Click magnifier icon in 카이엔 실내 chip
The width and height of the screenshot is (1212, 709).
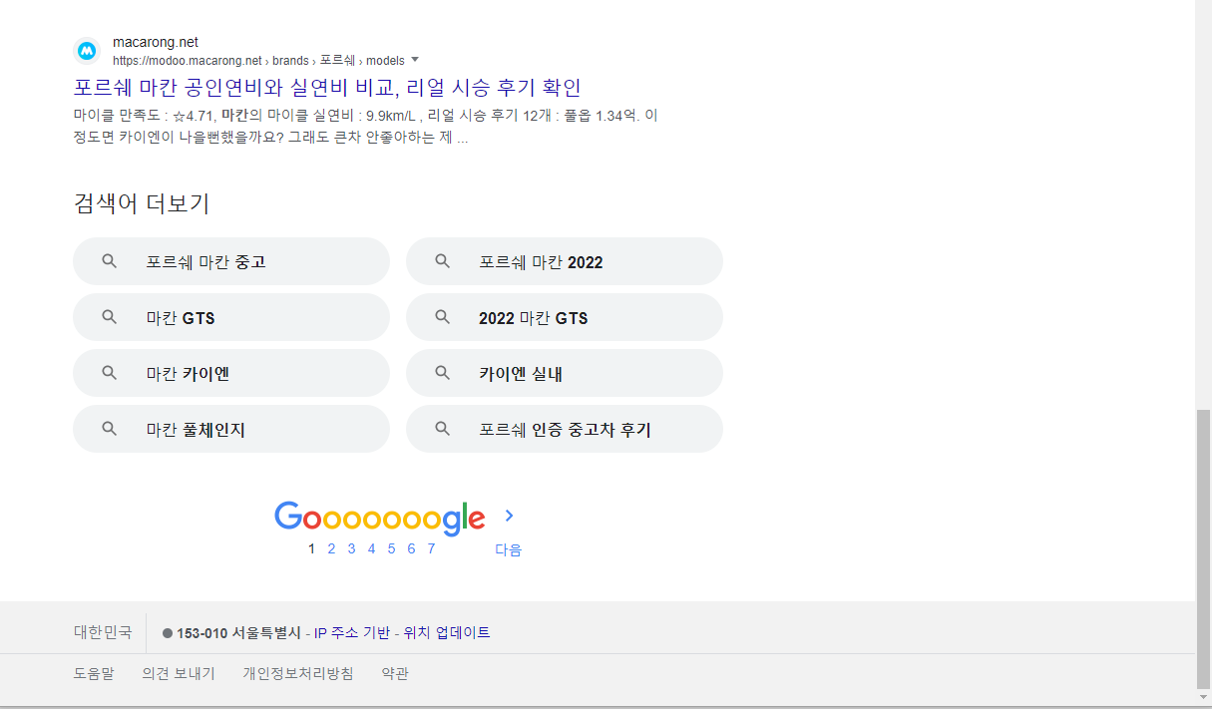coord(443,373)
